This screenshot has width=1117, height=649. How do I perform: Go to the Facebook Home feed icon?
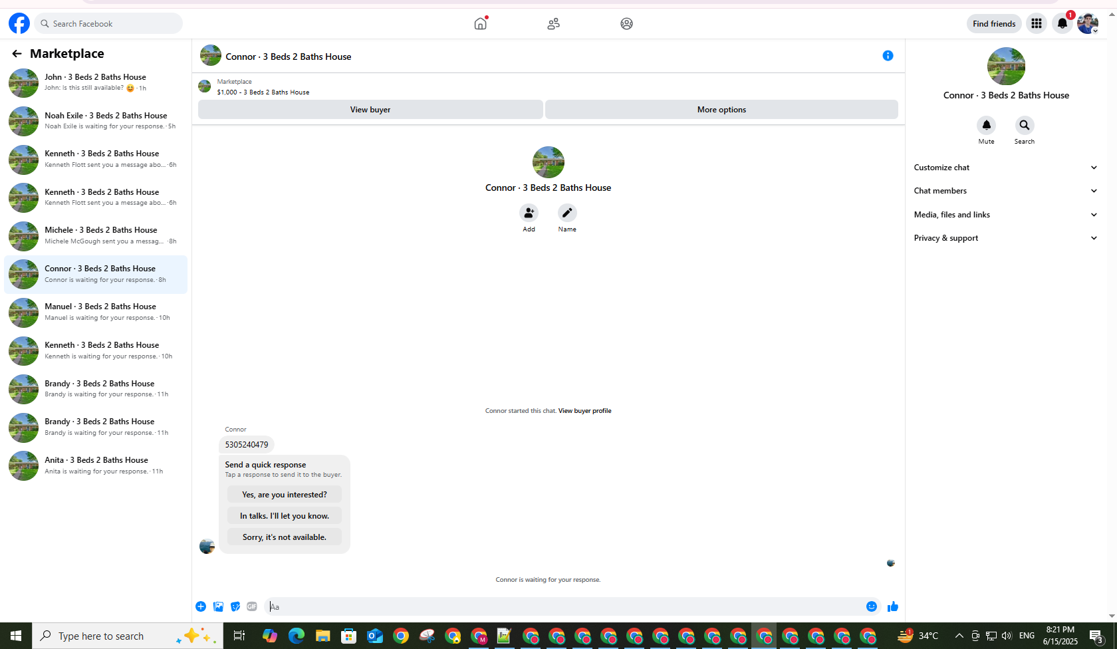tap(481, 23)
